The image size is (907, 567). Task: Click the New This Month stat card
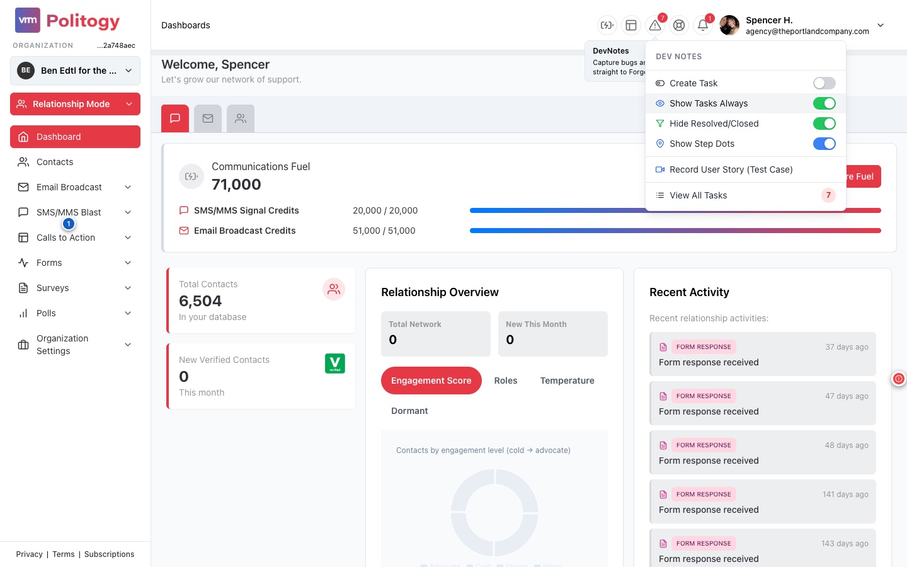tap(553, 334)
